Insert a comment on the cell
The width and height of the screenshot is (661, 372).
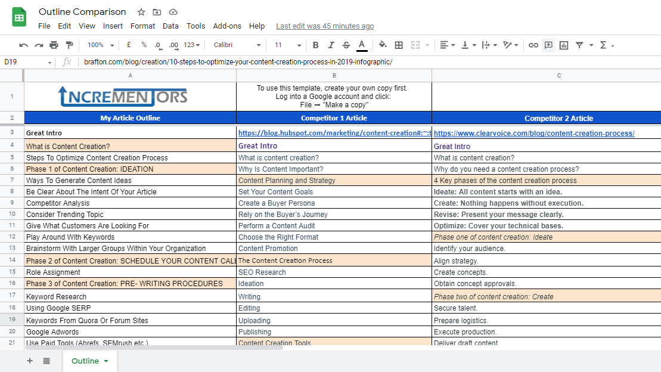point(548,45)
